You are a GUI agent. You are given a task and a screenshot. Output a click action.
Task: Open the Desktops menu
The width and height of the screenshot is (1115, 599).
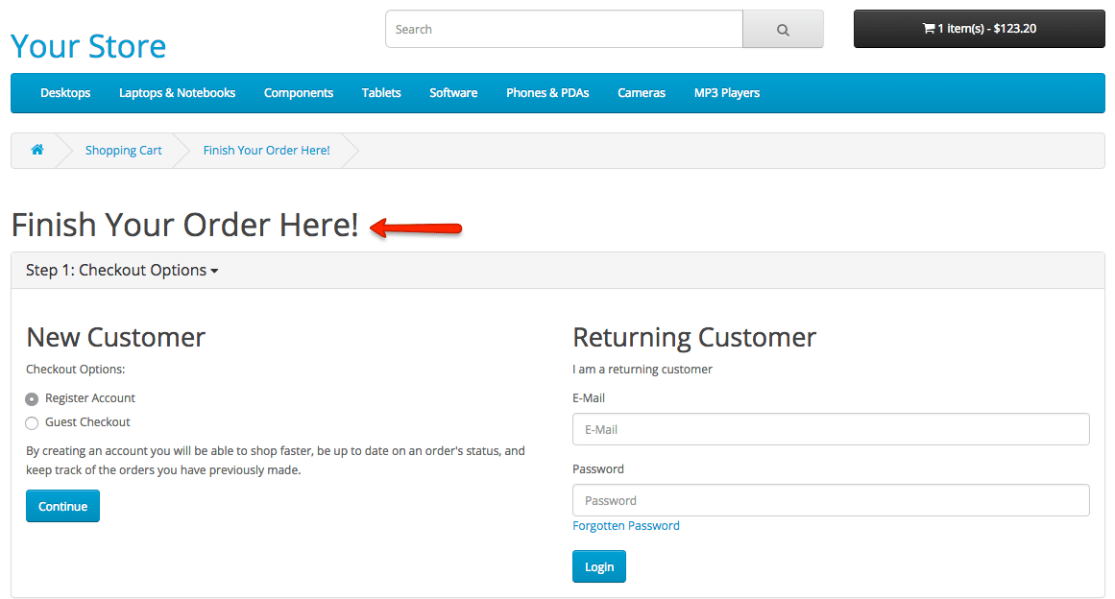(x=65, y=93)
